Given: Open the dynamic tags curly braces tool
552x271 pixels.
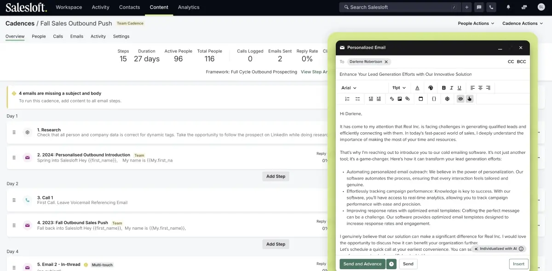Looking at the screenshot, I should click(434, 99).
